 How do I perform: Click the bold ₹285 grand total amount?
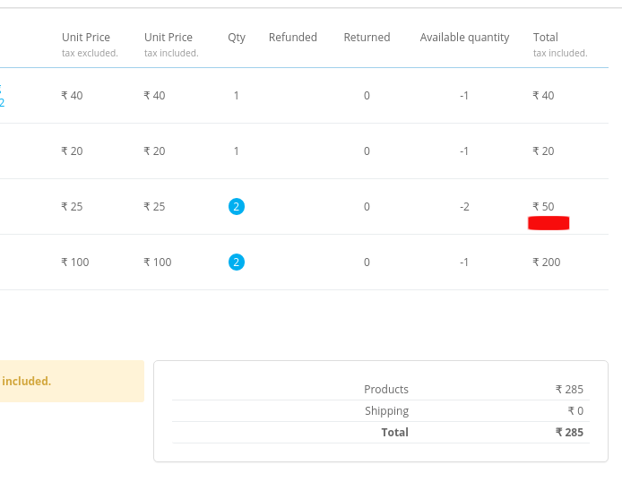569,433
